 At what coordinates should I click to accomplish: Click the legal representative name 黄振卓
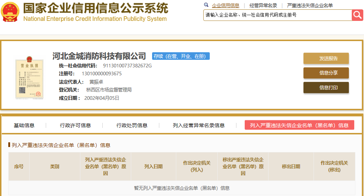[96, 82]
